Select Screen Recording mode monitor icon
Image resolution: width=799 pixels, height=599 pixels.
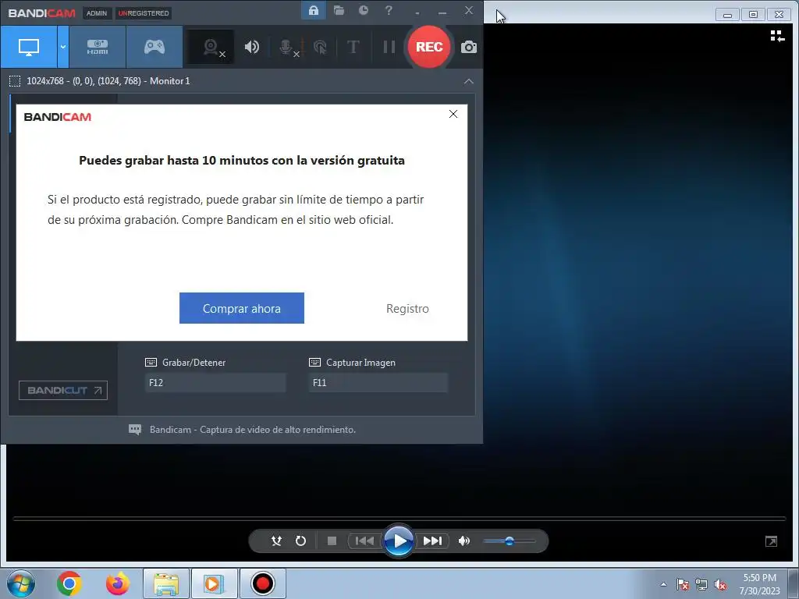point(29,47)
